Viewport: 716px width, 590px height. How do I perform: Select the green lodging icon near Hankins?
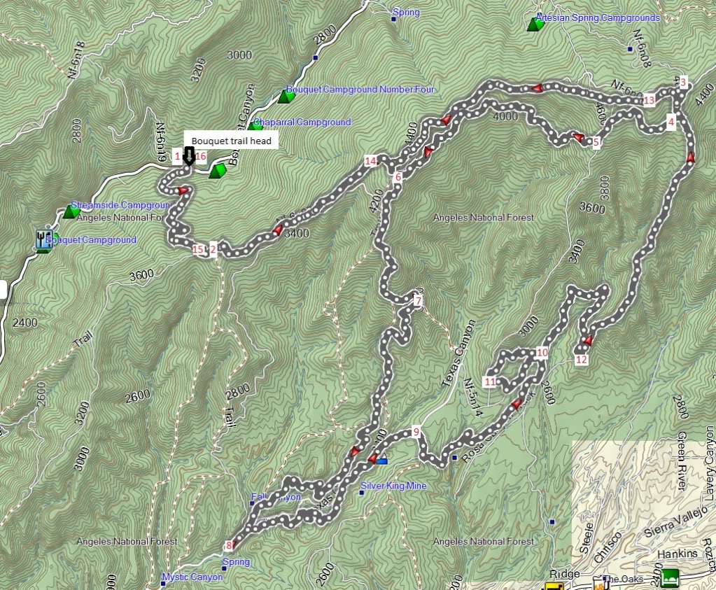coord(670,577)
